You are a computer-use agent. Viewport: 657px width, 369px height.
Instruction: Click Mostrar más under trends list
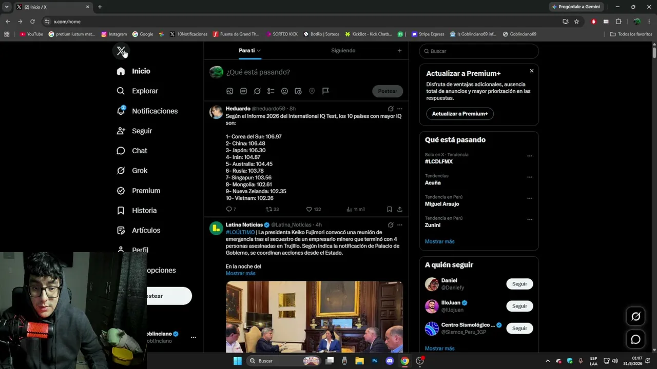coord(439,241)
